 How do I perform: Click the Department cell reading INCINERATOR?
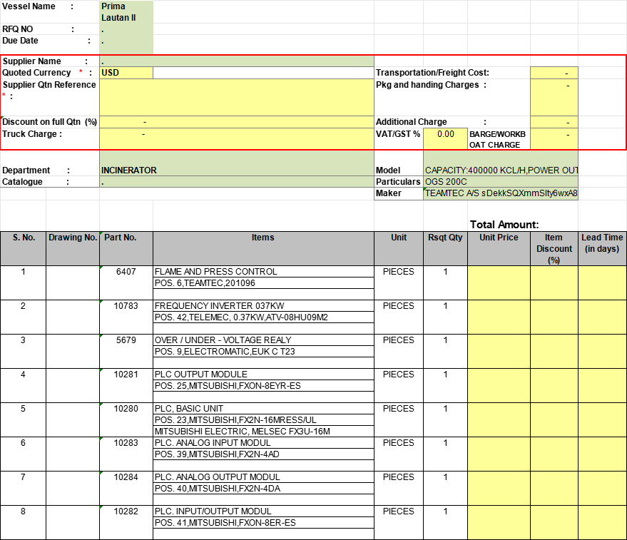point(237,170)
